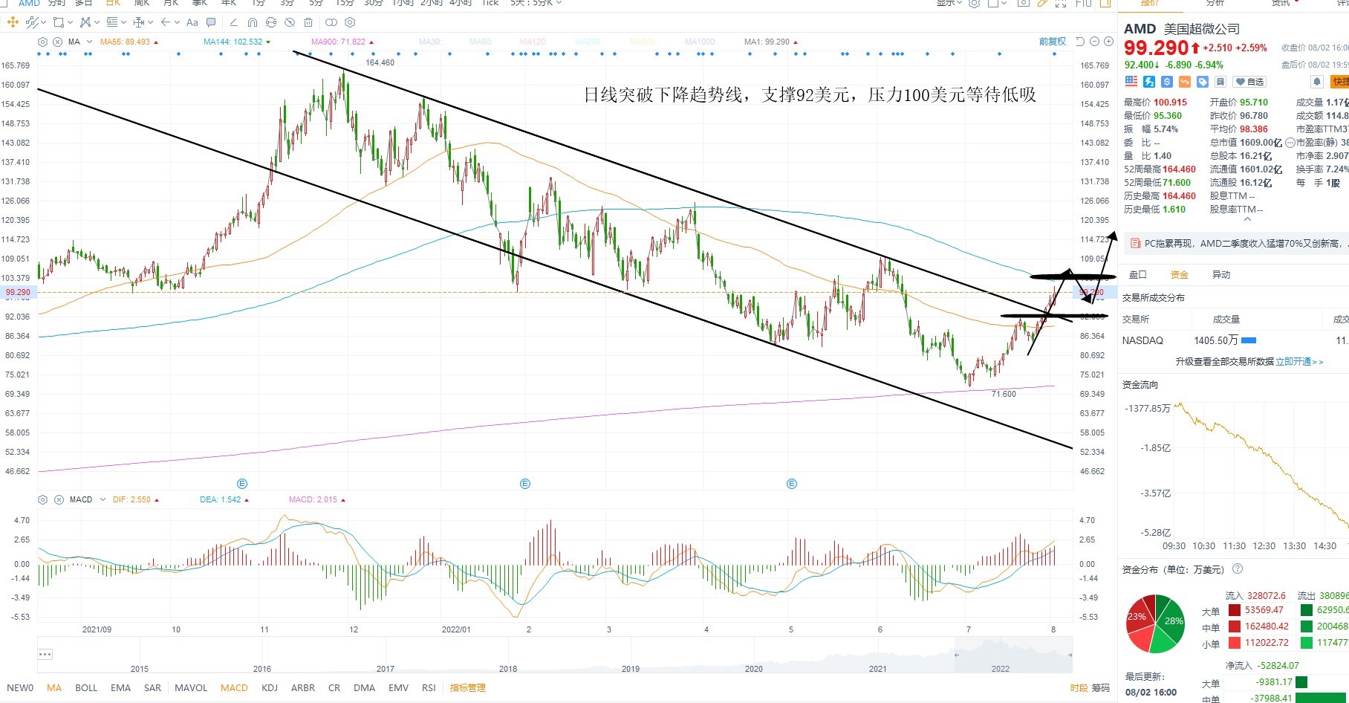Image resolution: width=1349 pixels, height=703 pixels.
Task: Click the right handle of timeline range
Action: pos(1070,655)
